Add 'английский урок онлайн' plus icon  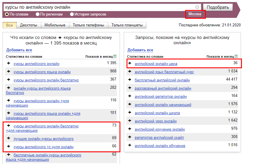130,121
